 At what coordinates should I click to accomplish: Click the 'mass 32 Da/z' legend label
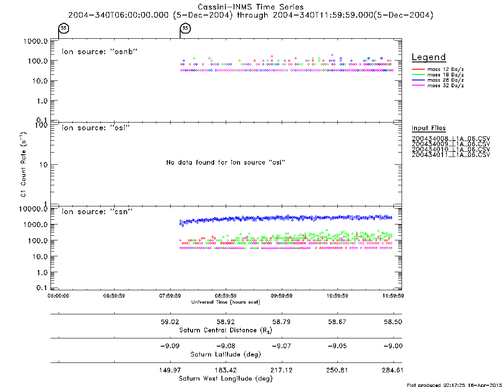(x=446, y=86)
